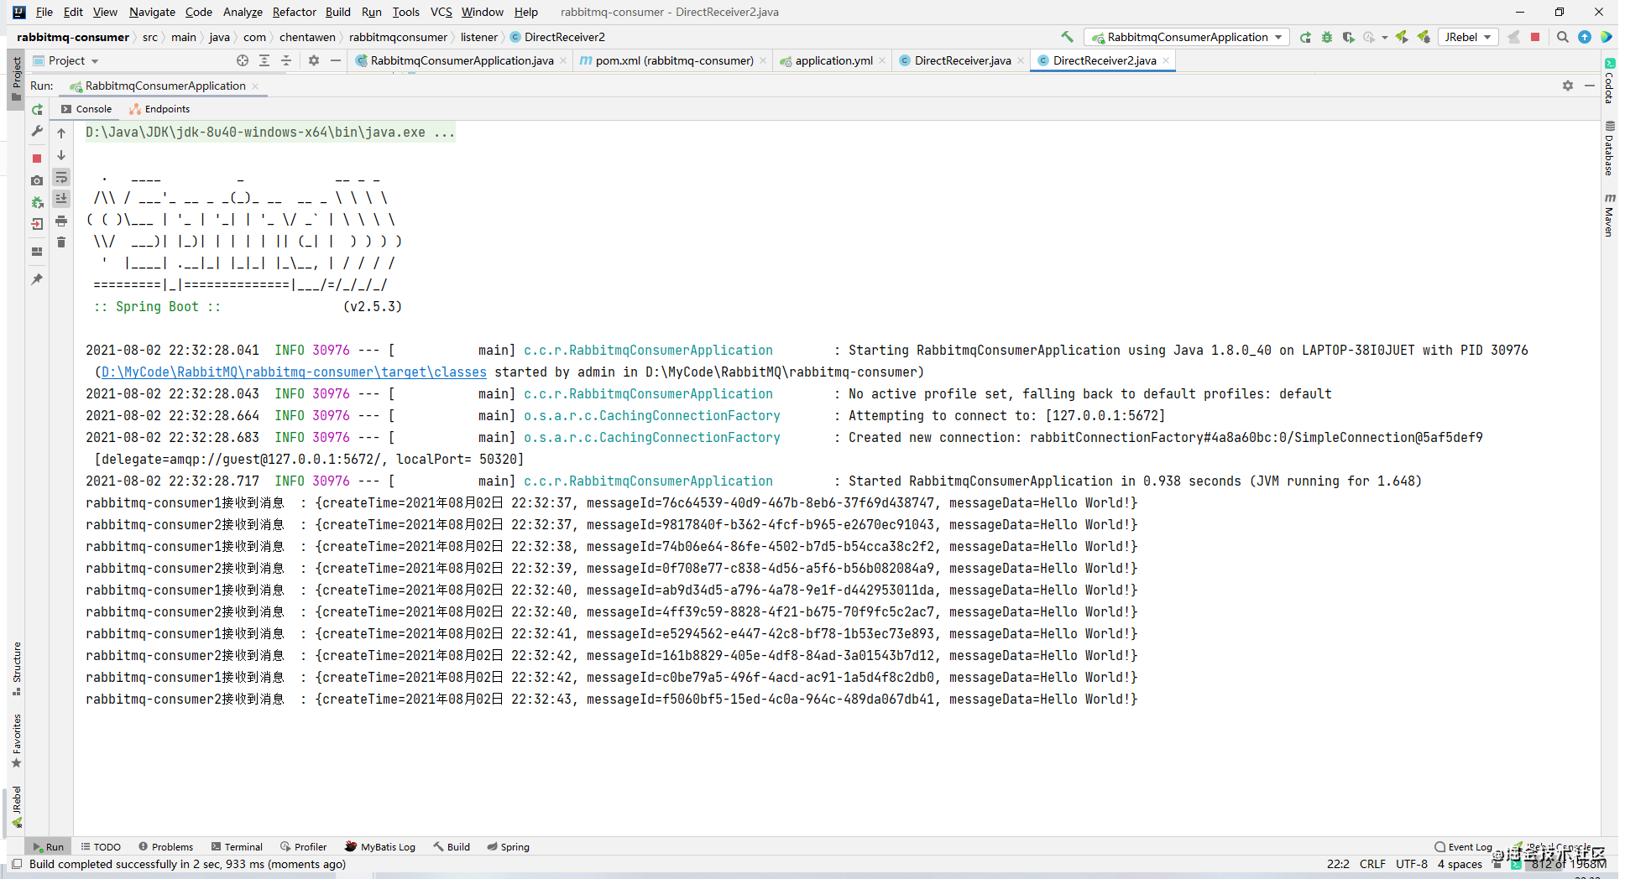Click the Run with JRebel rocket icon

point(1402,37)
